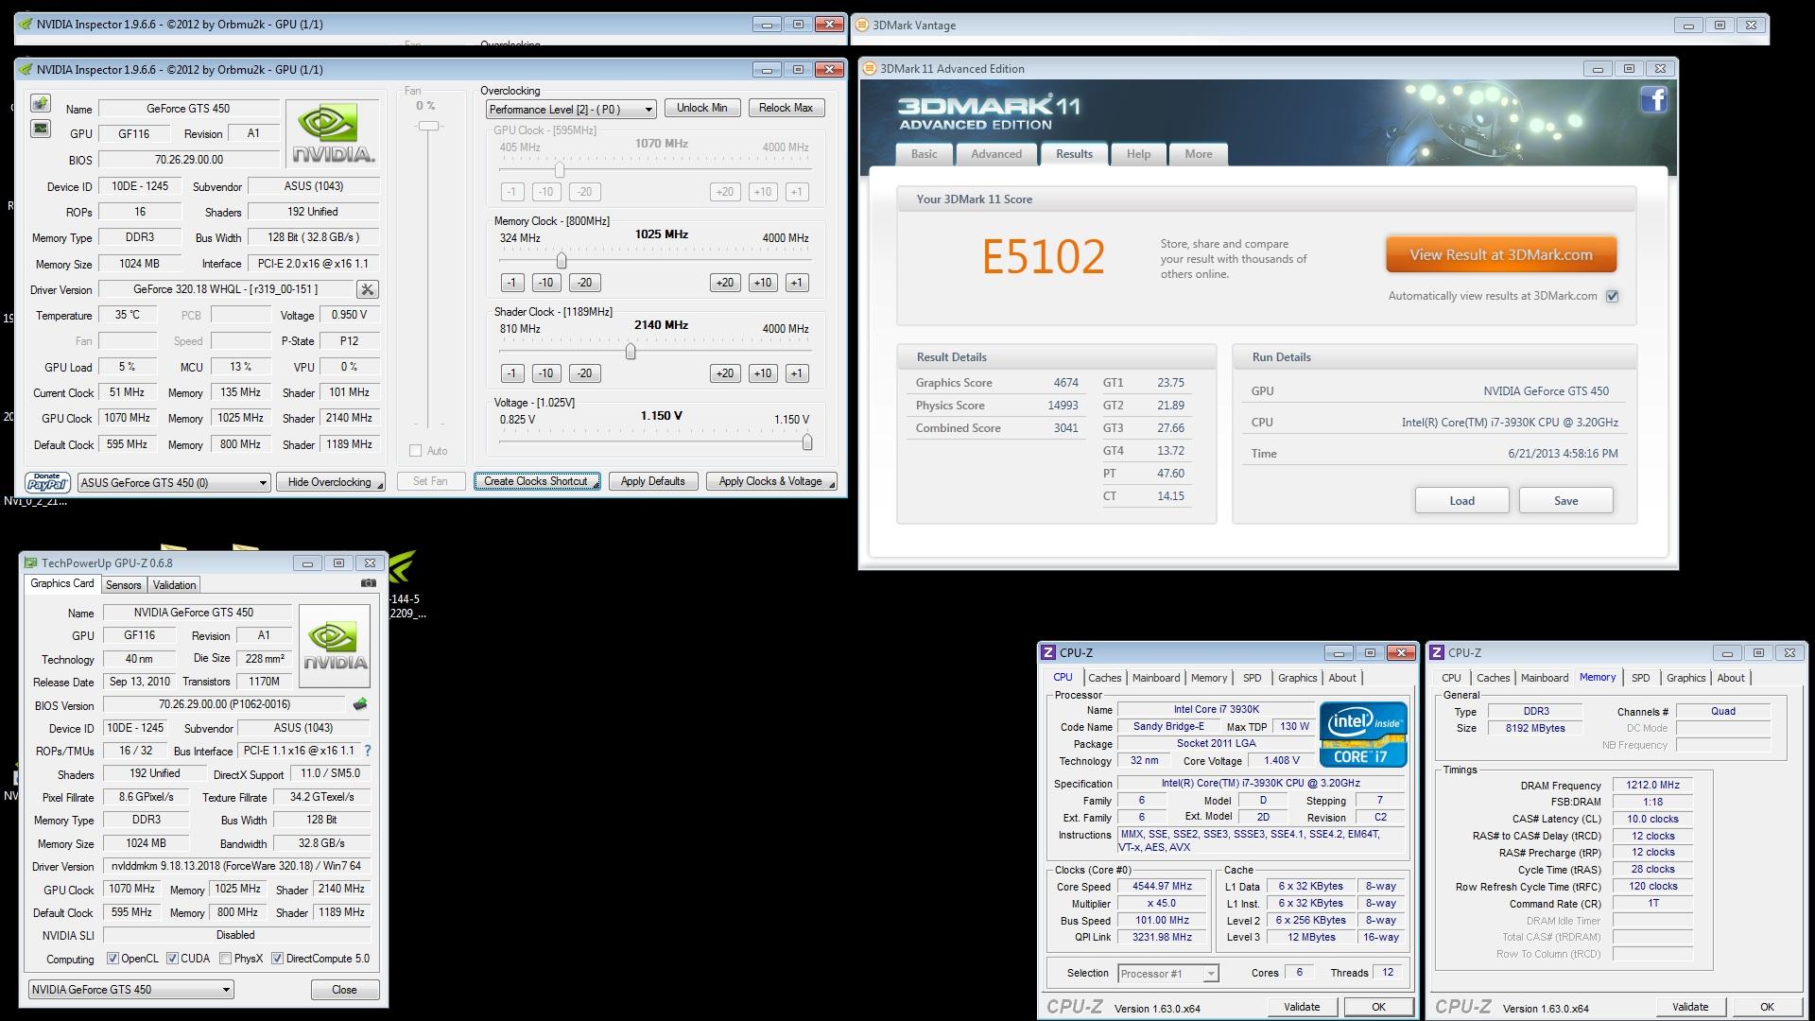Click the Fan speed vertical slider
The height and width of the screenshot is (1021, 1815).
tap(429, 126)
